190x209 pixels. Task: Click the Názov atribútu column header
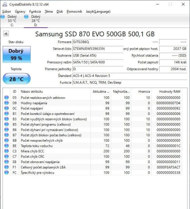coord(55,91)
